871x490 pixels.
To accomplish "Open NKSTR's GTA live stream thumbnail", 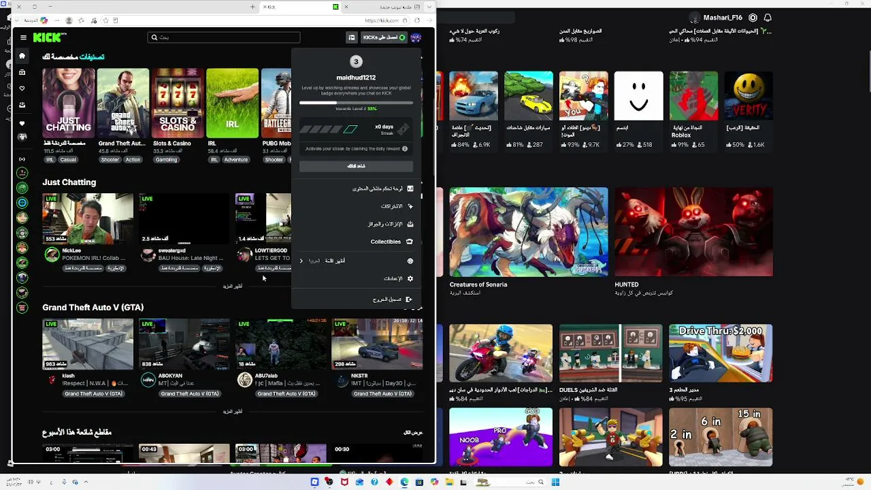I will pyautogui.click(x=377, y=344).
